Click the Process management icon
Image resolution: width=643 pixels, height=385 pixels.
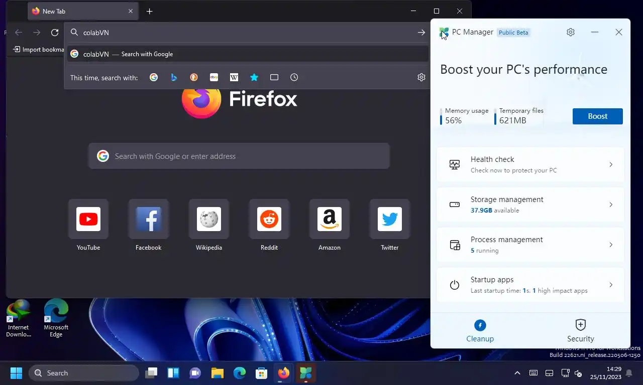(455, 245)
